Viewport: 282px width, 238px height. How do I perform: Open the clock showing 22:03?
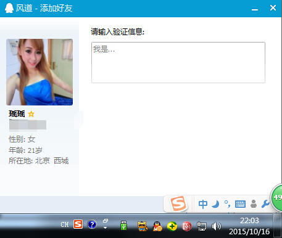click(249, 221)
